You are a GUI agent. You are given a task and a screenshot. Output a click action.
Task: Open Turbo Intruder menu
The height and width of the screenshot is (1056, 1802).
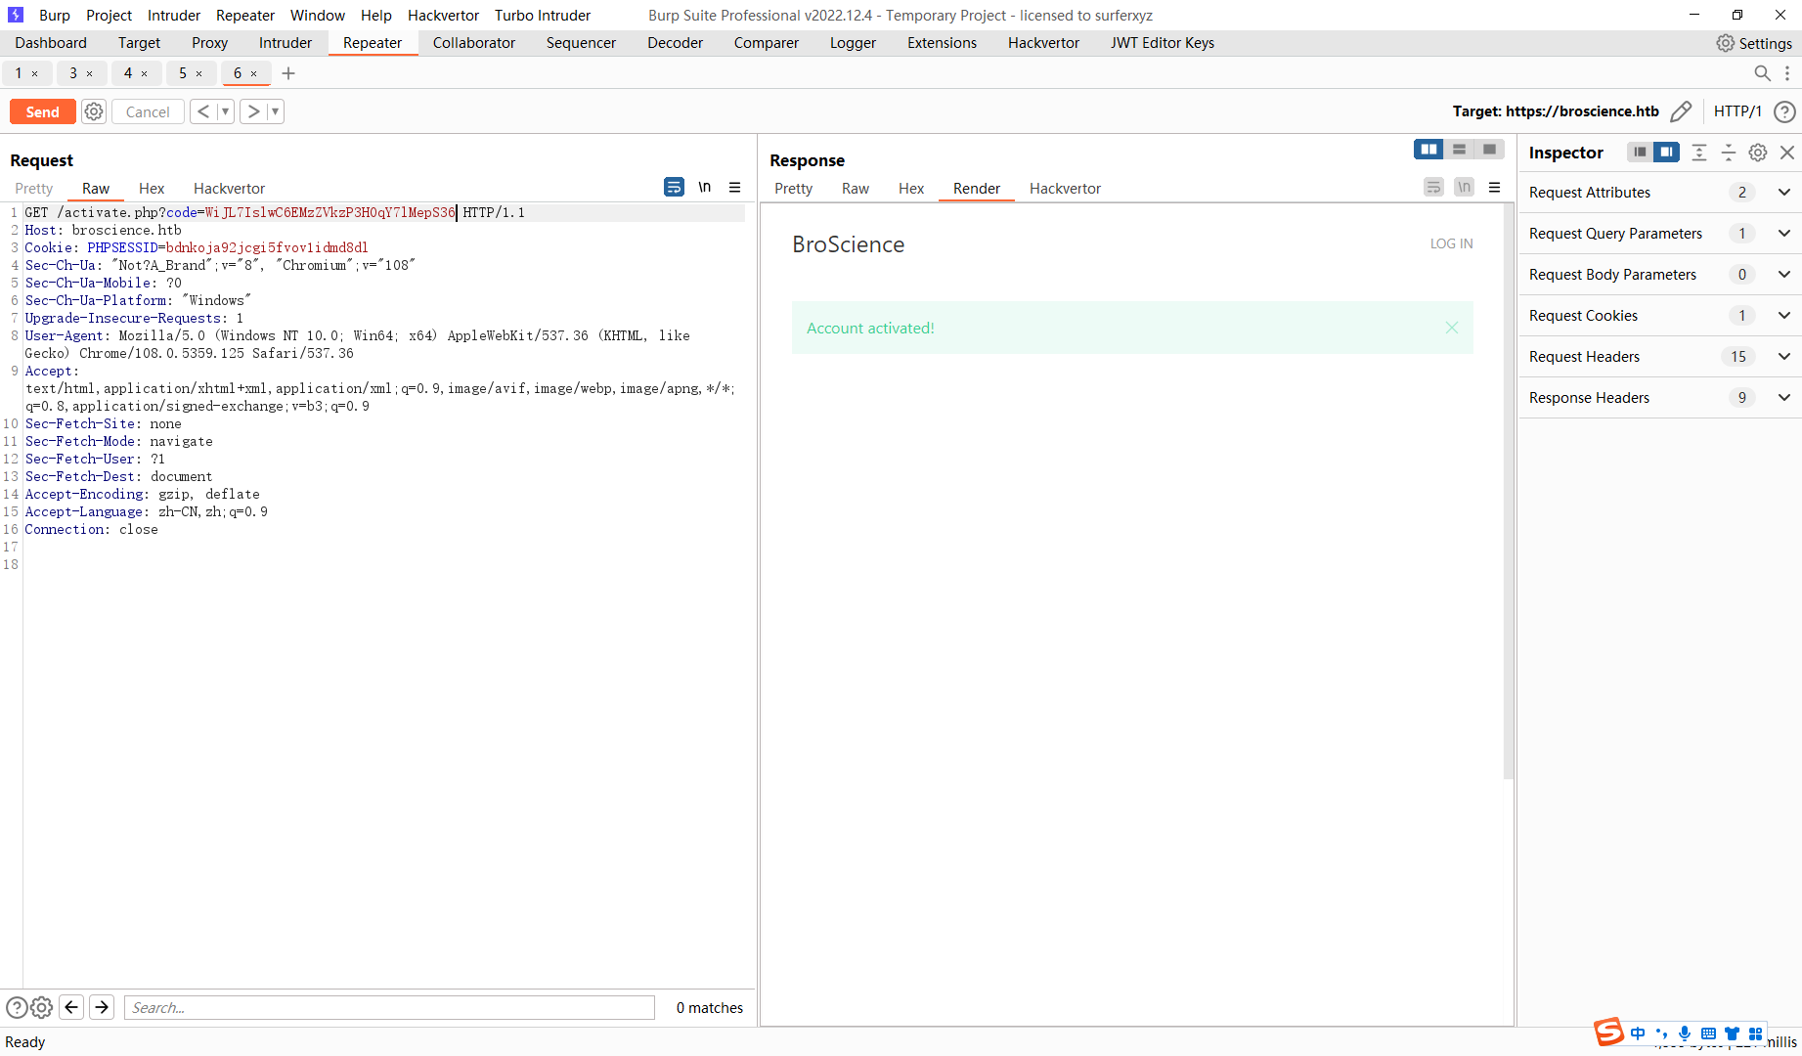[543, 16]
